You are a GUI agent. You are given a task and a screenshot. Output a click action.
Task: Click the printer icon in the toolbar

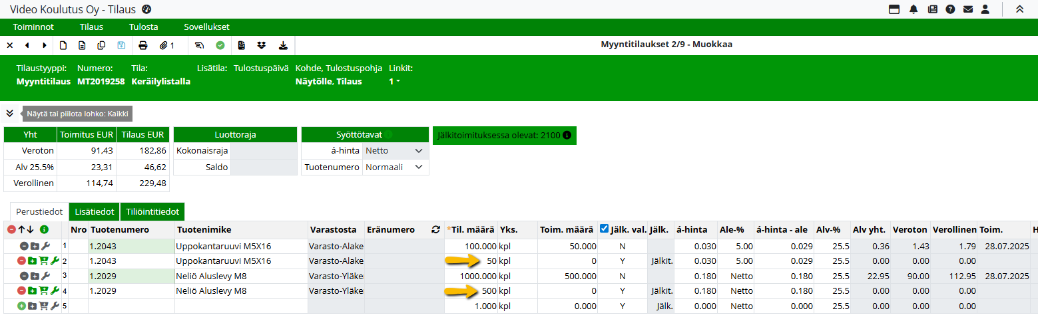coord(142,45)
